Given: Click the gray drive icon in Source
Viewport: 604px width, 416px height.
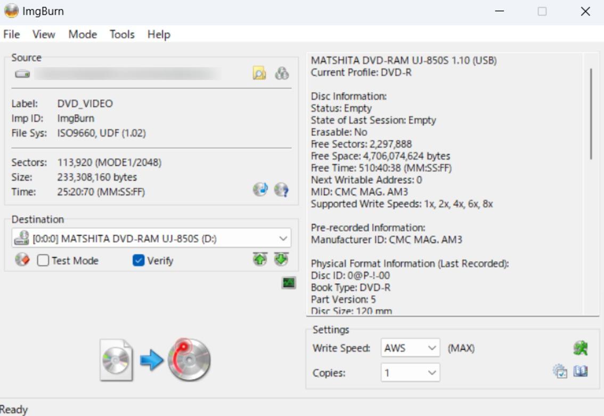Looking at the screenshot, I should click(x=22, y=74).
